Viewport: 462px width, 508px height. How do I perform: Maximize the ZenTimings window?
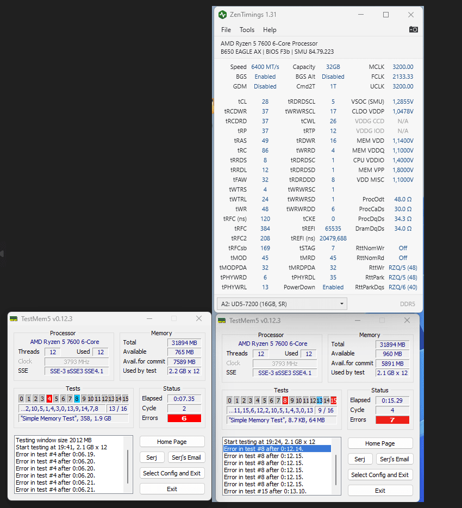[386, 15]
